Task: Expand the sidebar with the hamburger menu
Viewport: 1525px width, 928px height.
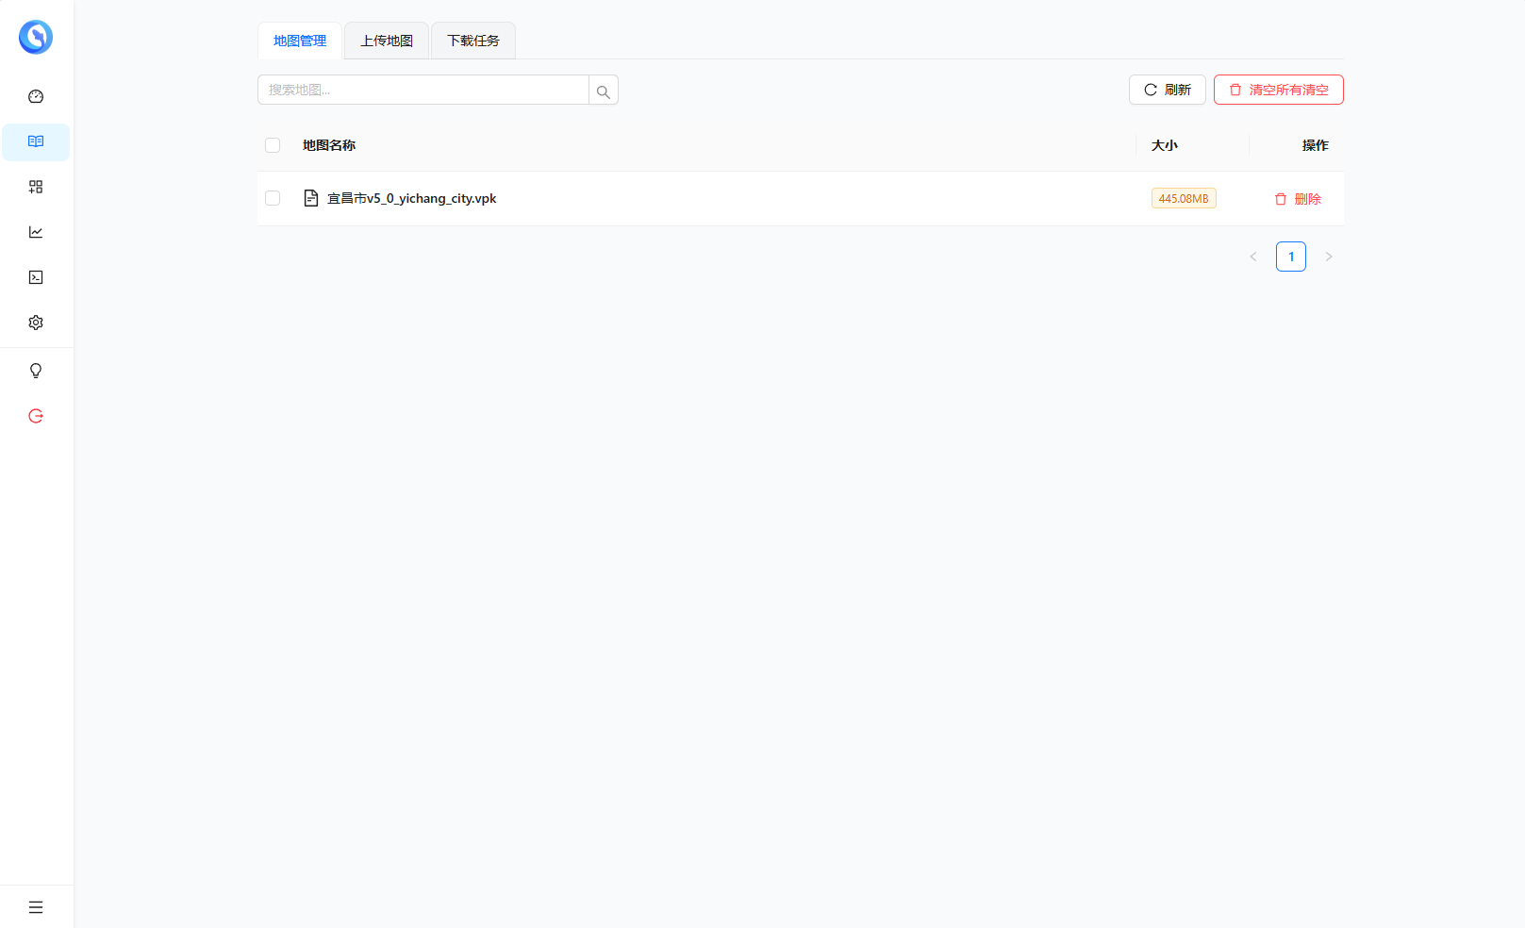Action: (36, 907)
